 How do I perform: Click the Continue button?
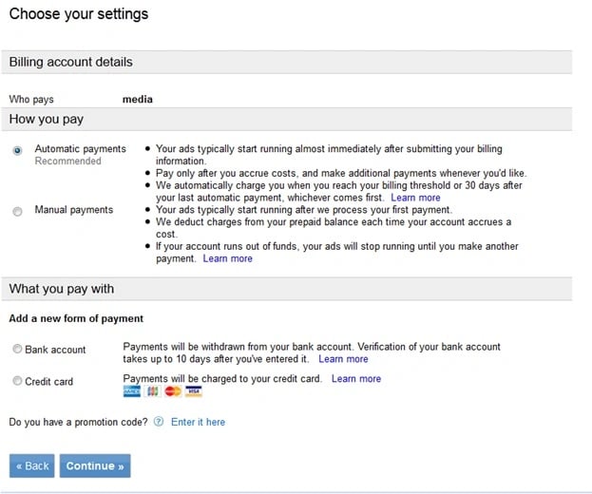pyautogui.click(x=95, y=465)
